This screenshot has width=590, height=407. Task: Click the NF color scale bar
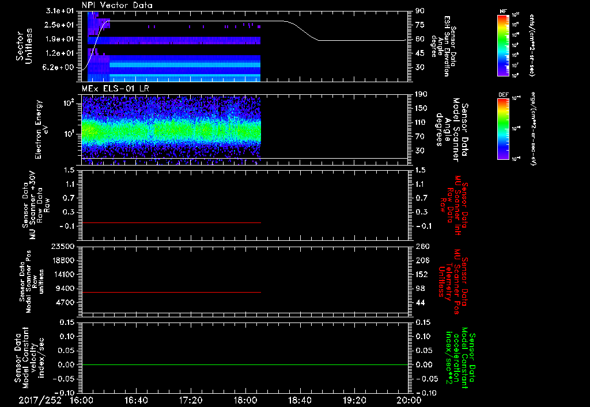click(x=503, y=45)
